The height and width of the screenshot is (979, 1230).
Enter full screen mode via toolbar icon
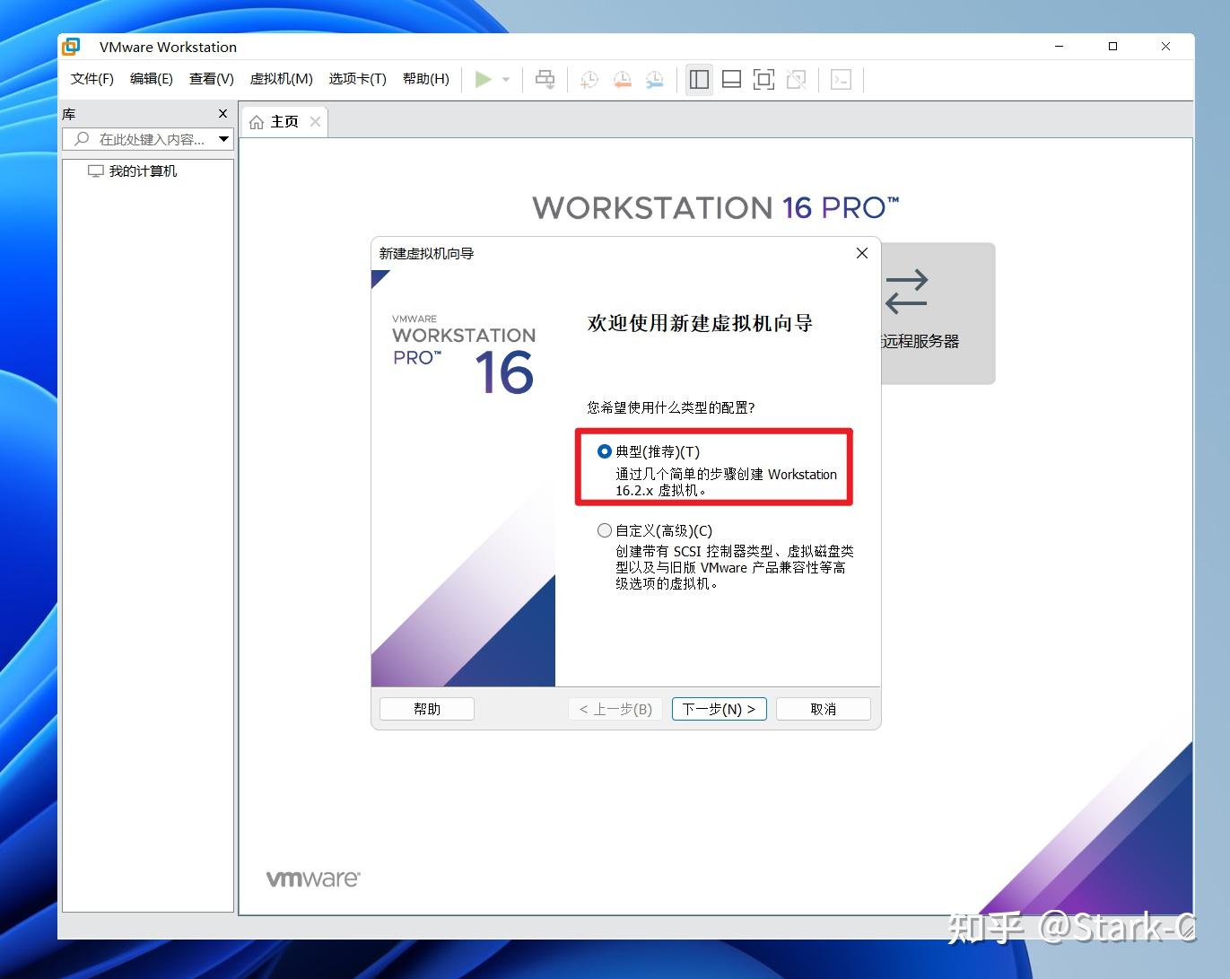[763, 79]
